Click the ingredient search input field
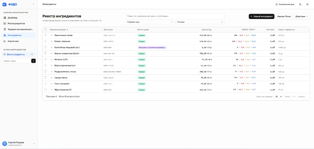Image resolution: width=314 pixels, height=149 pixels. coord(175,16)
